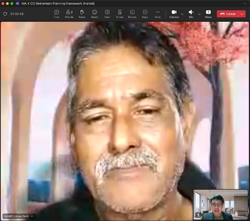Open breakout Rooms
Screen dimensions: 250x221
point(132,14)
